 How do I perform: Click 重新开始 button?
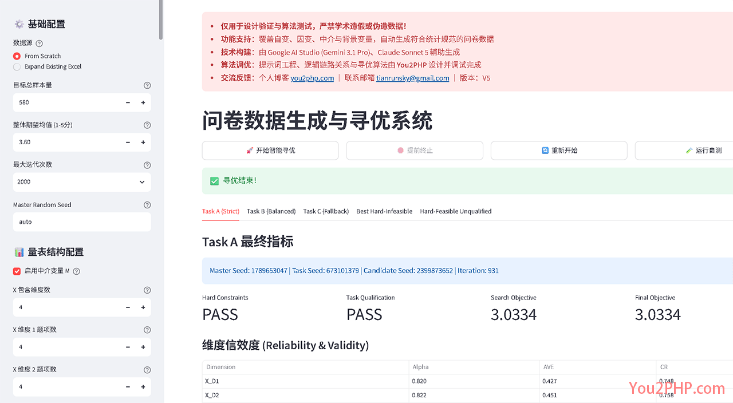tap(559, 151)
